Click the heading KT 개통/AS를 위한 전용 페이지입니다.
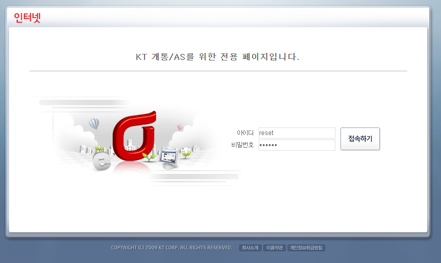The height and width of the screenshot is (263, 441). pyautogui.click(x=217, y=57)
